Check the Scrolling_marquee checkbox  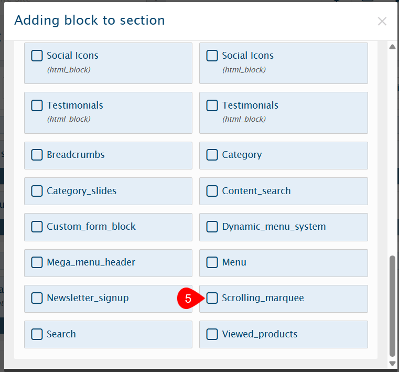tap(212, 298)
